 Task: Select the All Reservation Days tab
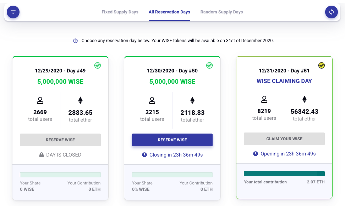pos(169,12)
